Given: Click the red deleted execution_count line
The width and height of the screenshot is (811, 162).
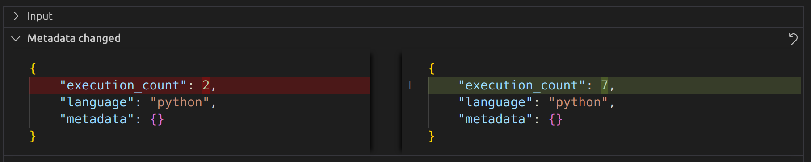Looking at the screenshot, I should tap(200, 85).
